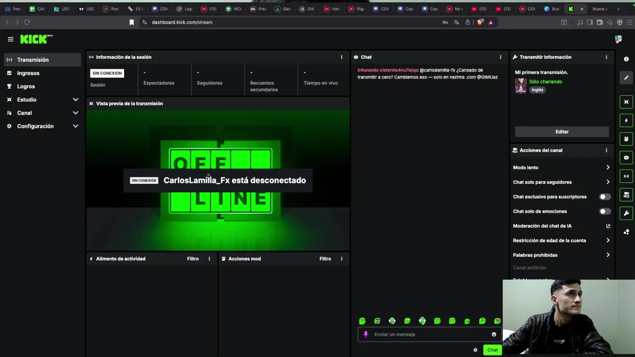Image resolution: width=635 pixels, height=357 pixels.
Task: Open Restricción de edad de la cuenta arrow
Action: 608,240
